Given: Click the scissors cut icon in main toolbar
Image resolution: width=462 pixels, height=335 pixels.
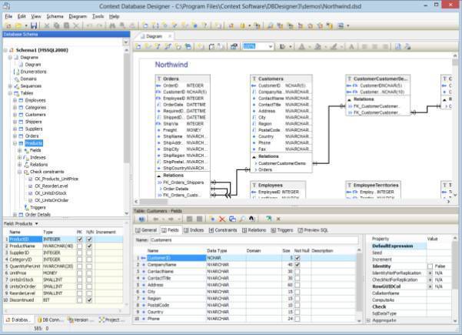Looking at the screenshot, I should coord(47,25).
